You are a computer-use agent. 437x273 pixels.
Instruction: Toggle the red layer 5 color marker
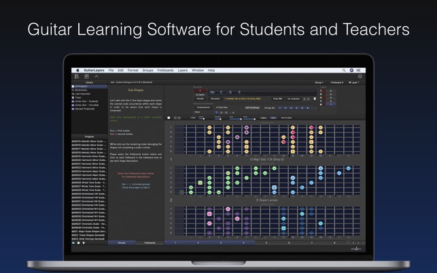[x=321, y=91]
